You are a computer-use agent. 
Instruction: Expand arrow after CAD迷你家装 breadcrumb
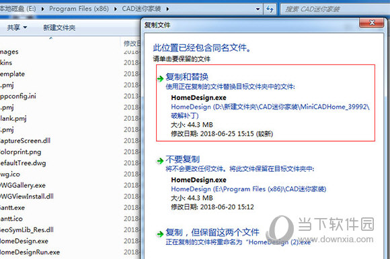pos(167,9)
